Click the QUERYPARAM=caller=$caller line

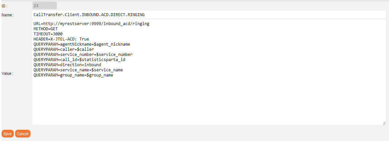64,49
